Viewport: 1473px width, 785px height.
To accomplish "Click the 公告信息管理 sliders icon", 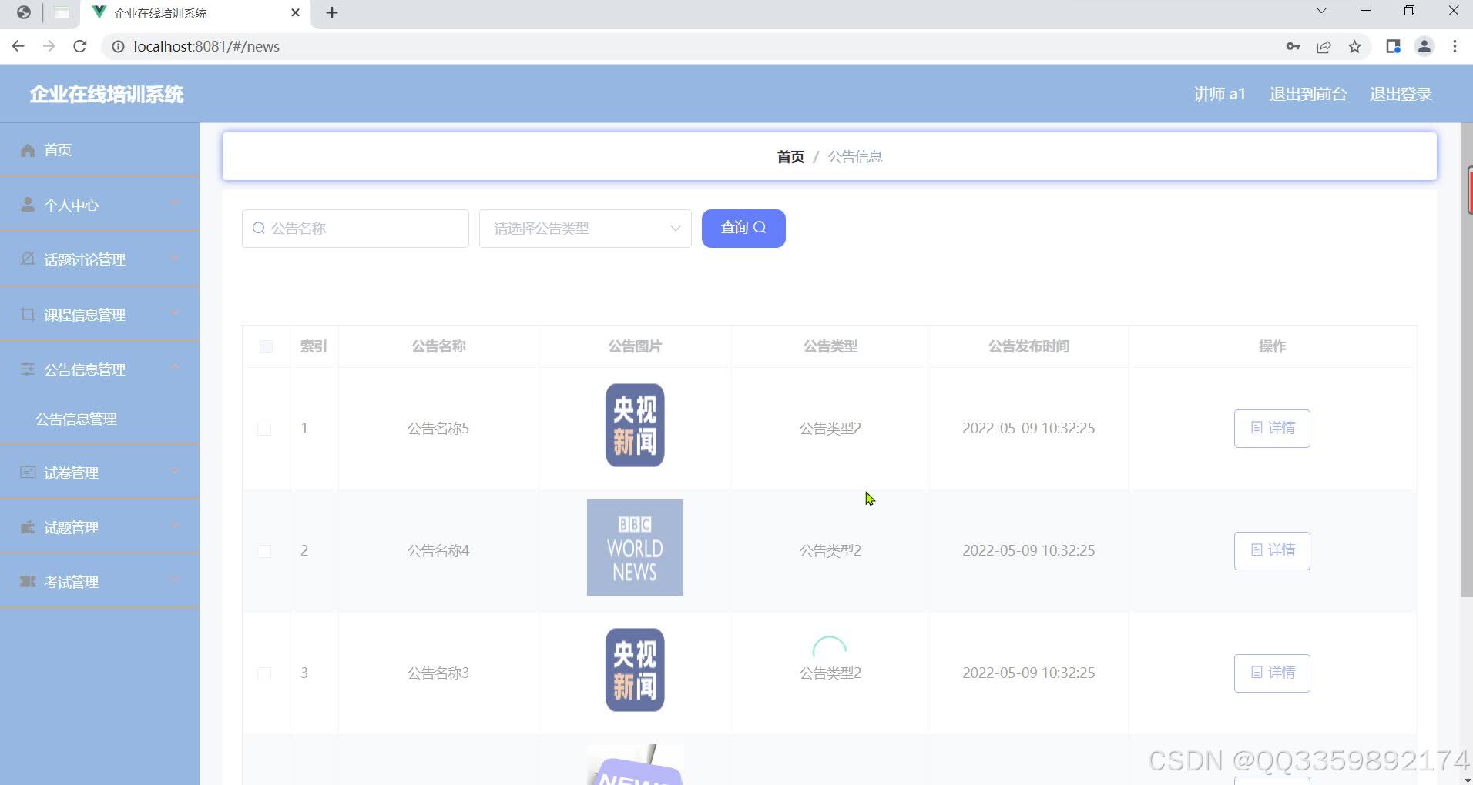I will pyautogui.click(x=28, y=369).
